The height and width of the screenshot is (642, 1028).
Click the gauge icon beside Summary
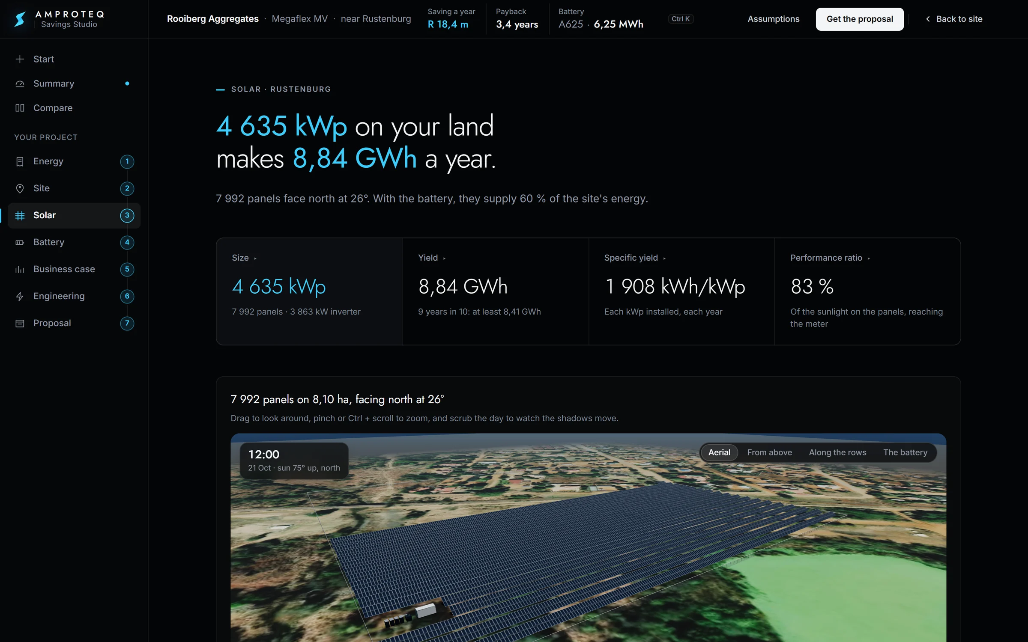click(x=20, y=84)
